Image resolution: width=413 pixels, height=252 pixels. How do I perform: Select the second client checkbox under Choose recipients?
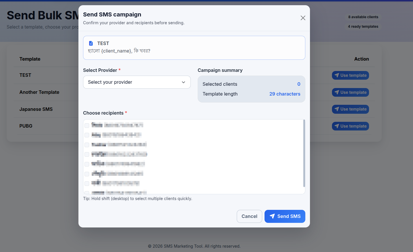point(87,135)
